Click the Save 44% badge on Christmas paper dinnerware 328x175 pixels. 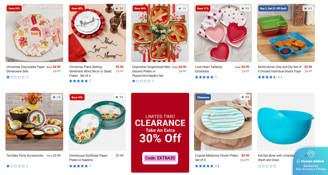coord(13,8)
